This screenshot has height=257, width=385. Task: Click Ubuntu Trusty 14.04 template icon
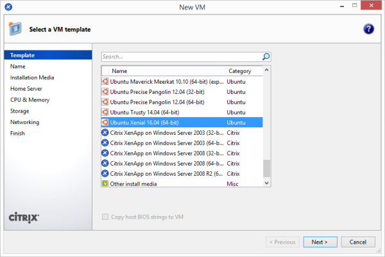pyautogui.click(x=106, y=112)
